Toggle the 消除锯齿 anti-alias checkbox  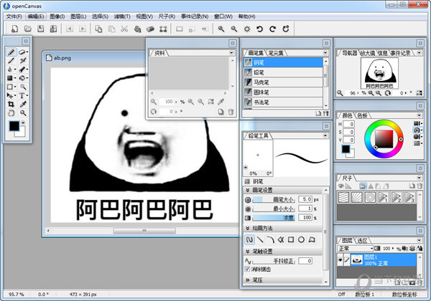coord(247,269)
